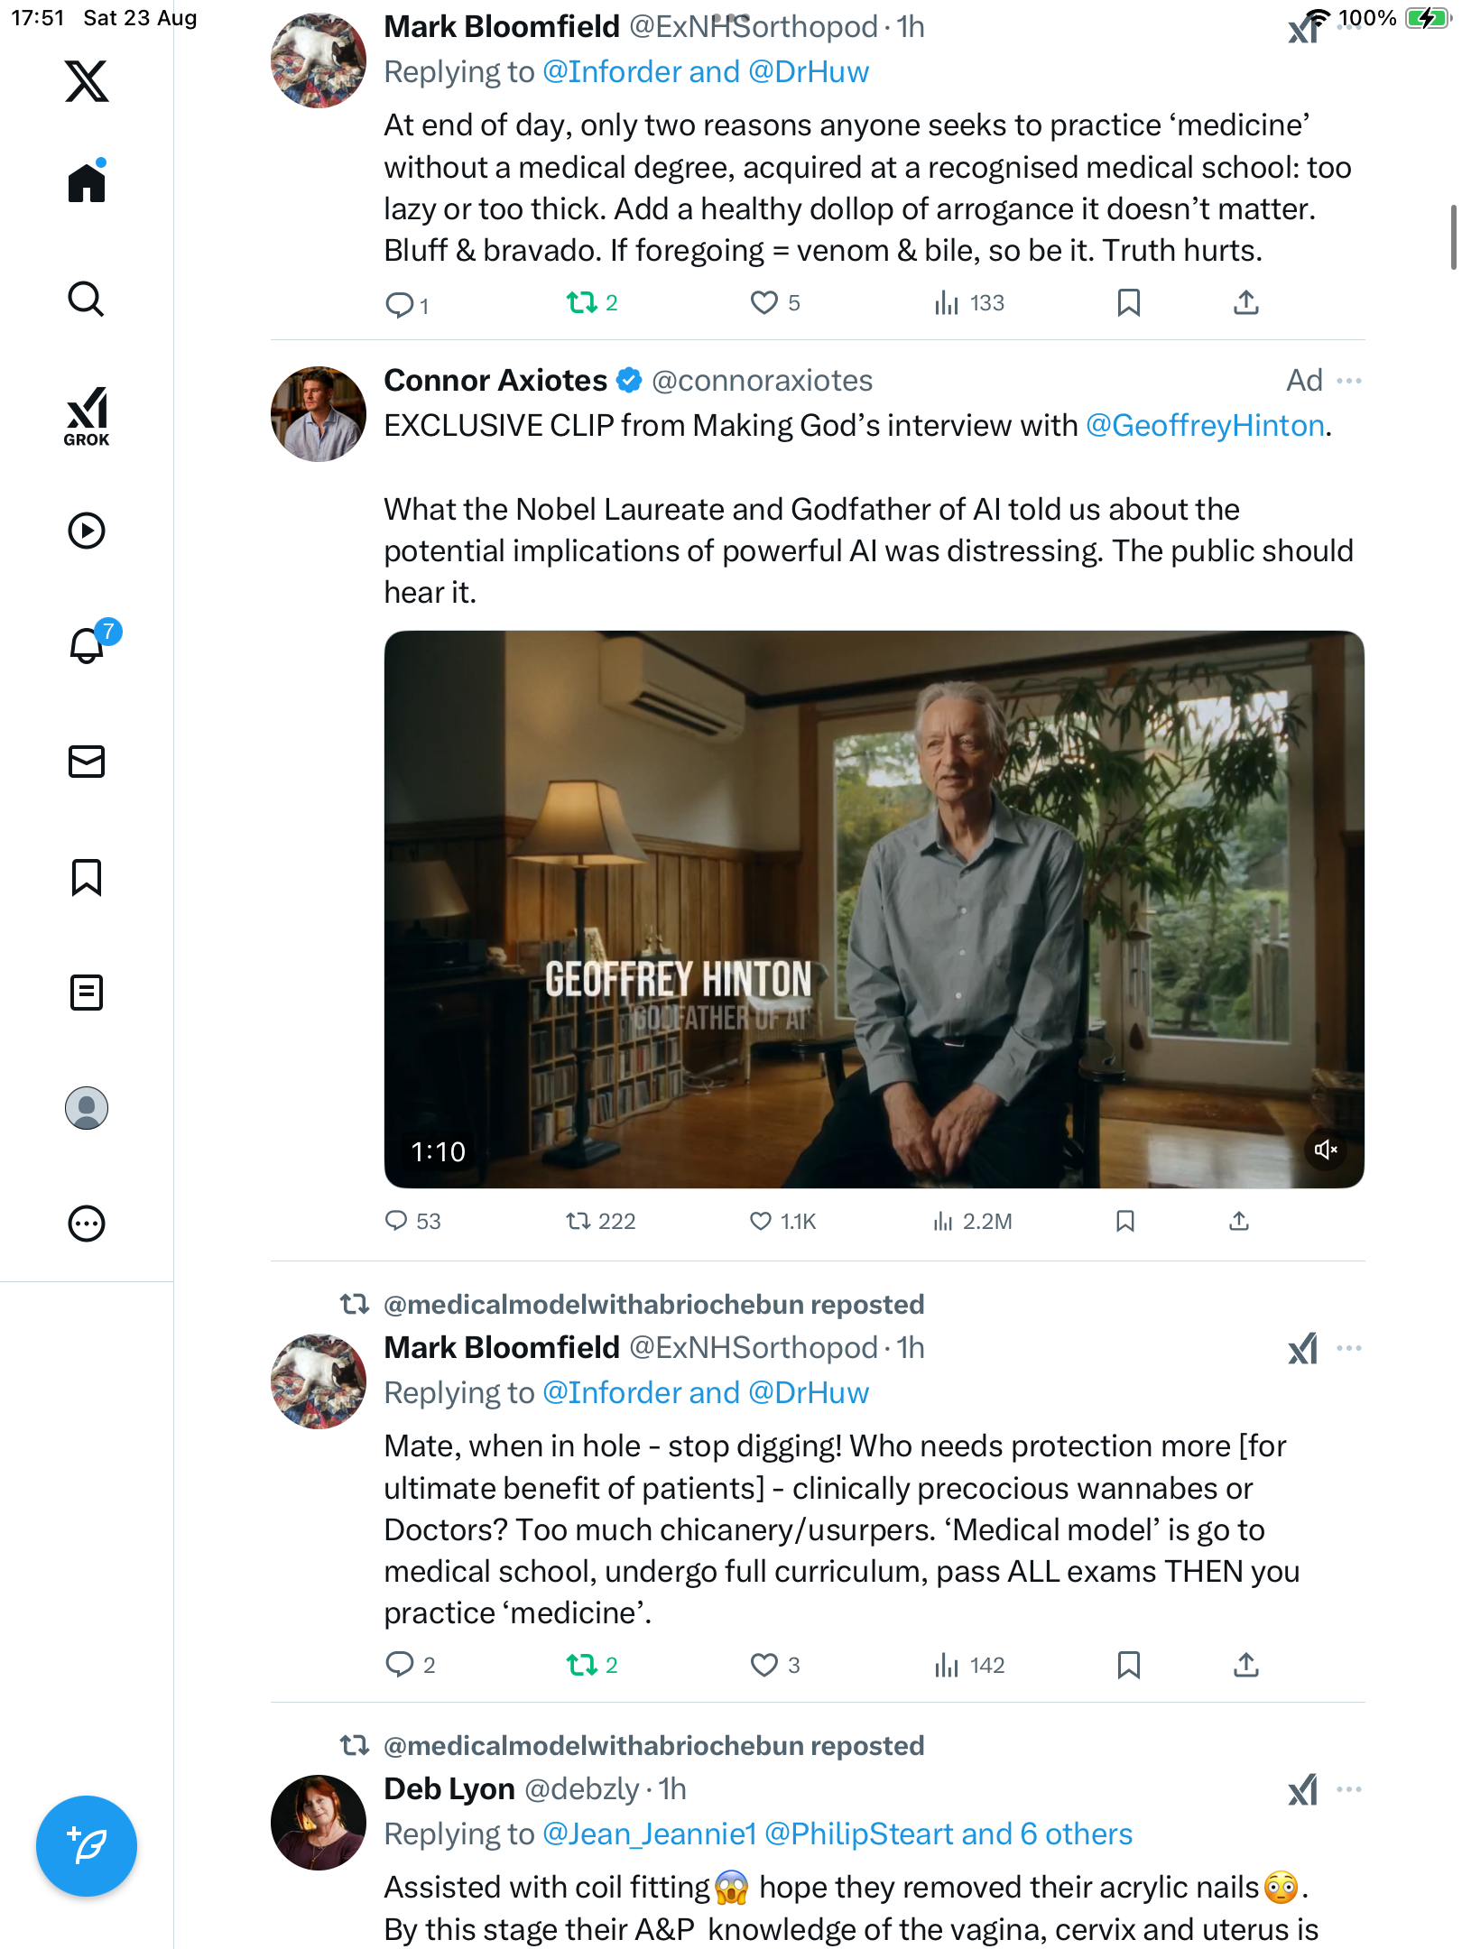This screenshot has height=1949, width=1462.
Task: Go to the Home feed icon
Action: pos(87,183)
